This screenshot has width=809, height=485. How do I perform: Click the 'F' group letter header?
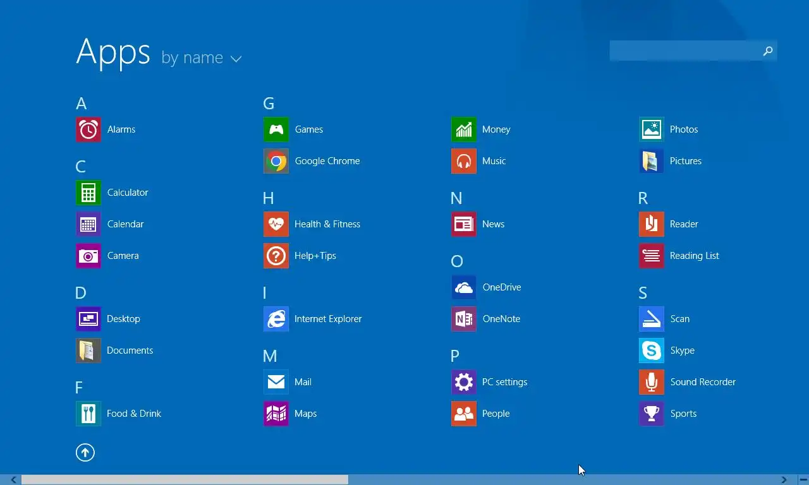(x=79, y=388)
